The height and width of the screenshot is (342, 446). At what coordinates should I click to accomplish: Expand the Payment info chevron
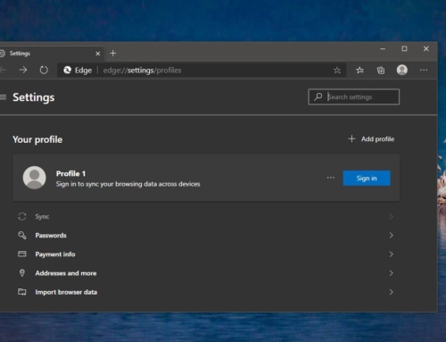(x=391, y=254)
